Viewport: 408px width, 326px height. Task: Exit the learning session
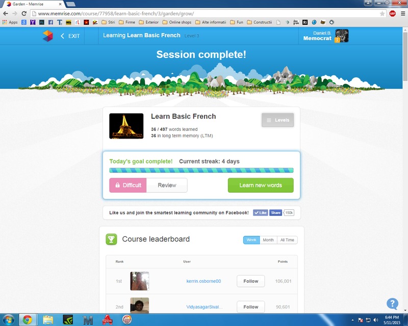coord(70,36)
